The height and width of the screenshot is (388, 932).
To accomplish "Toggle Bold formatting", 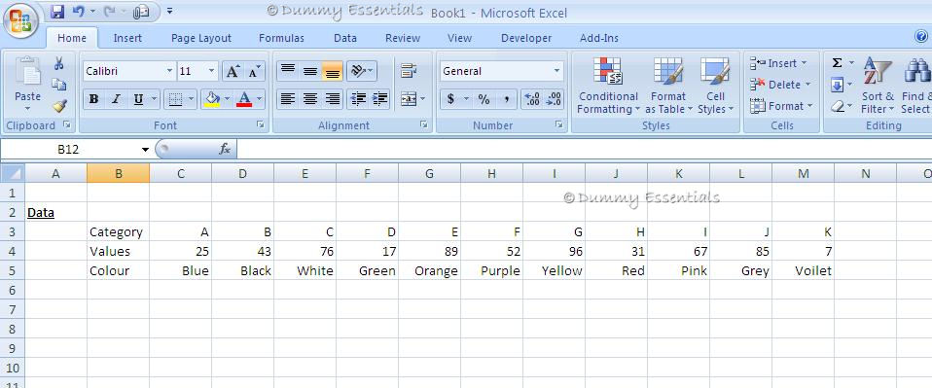I will click(x=93, y=99).
